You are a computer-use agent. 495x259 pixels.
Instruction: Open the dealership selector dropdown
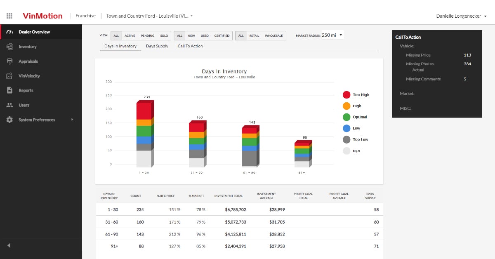tap(149, 16)
